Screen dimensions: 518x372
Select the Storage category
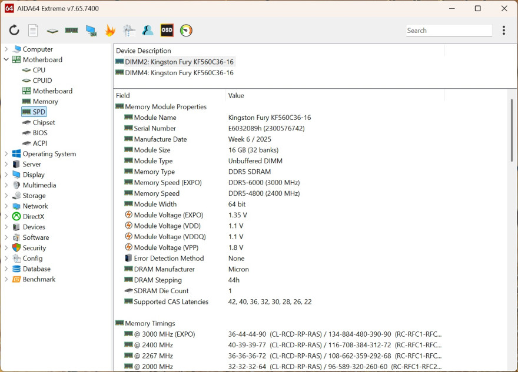[29, 196]
